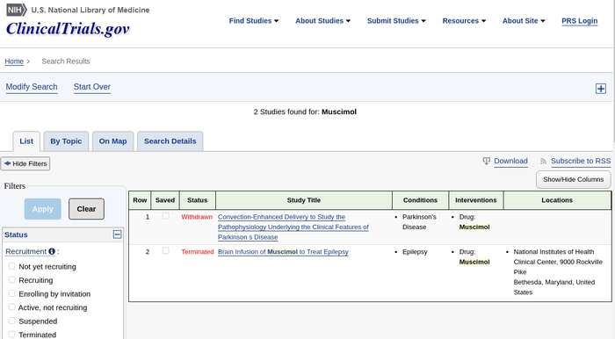Go to PRS Login
Viewport: 615px width, 339px height.
pos(579,21)
